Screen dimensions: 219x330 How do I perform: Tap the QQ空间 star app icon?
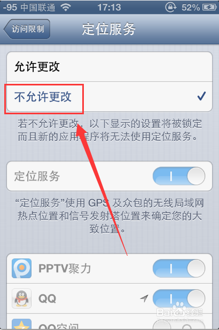pos(21,324)
